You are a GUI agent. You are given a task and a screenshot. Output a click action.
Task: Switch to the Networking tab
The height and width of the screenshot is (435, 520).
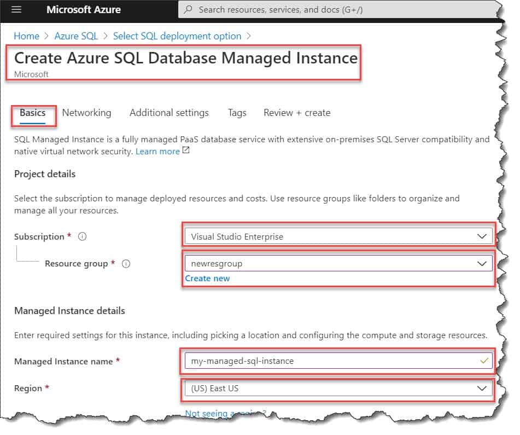point(86,113)
